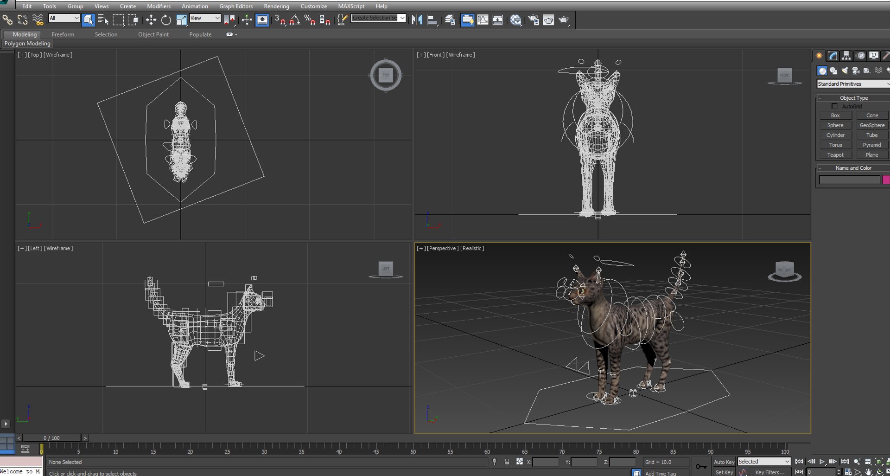Switch to the Object Paint ribbon tab
The image size is (890, 476).
(153, 34)
